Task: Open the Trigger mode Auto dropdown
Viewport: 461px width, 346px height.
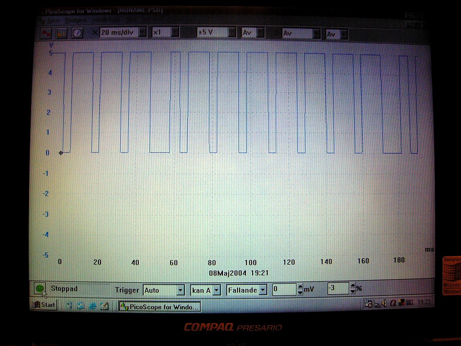Action: coord(180,290)
